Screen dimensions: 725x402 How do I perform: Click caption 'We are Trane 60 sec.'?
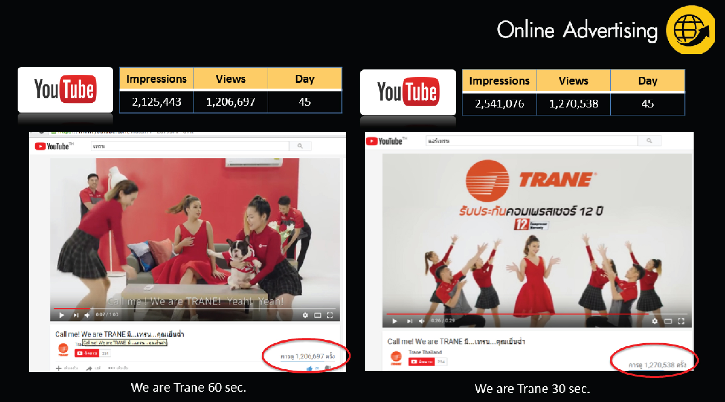[x=188, y=388]
